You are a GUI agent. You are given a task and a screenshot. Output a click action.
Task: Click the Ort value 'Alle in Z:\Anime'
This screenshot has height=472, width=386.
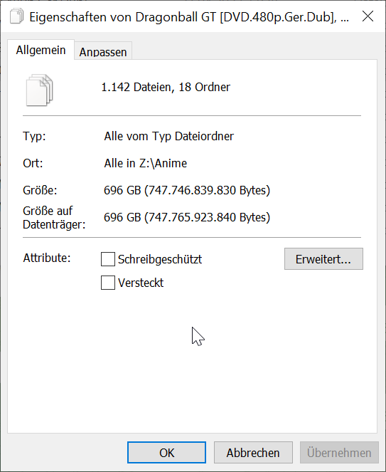point(146,163)
